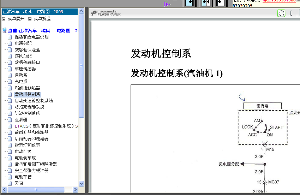Open 电动车窗 page

[23, 177]
